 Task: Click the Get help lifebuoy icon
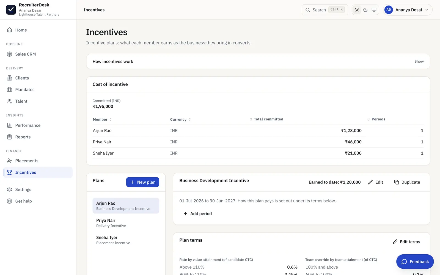coord(10,201)
